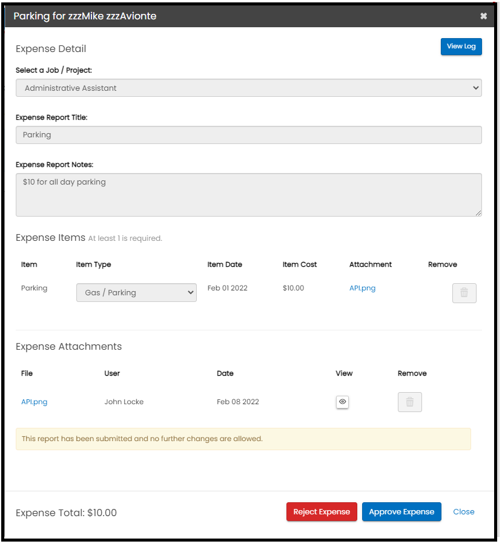Open API.png file link under Expense Attachments
The height and width of the screenshot is (544, 502).
click(34, 402)
